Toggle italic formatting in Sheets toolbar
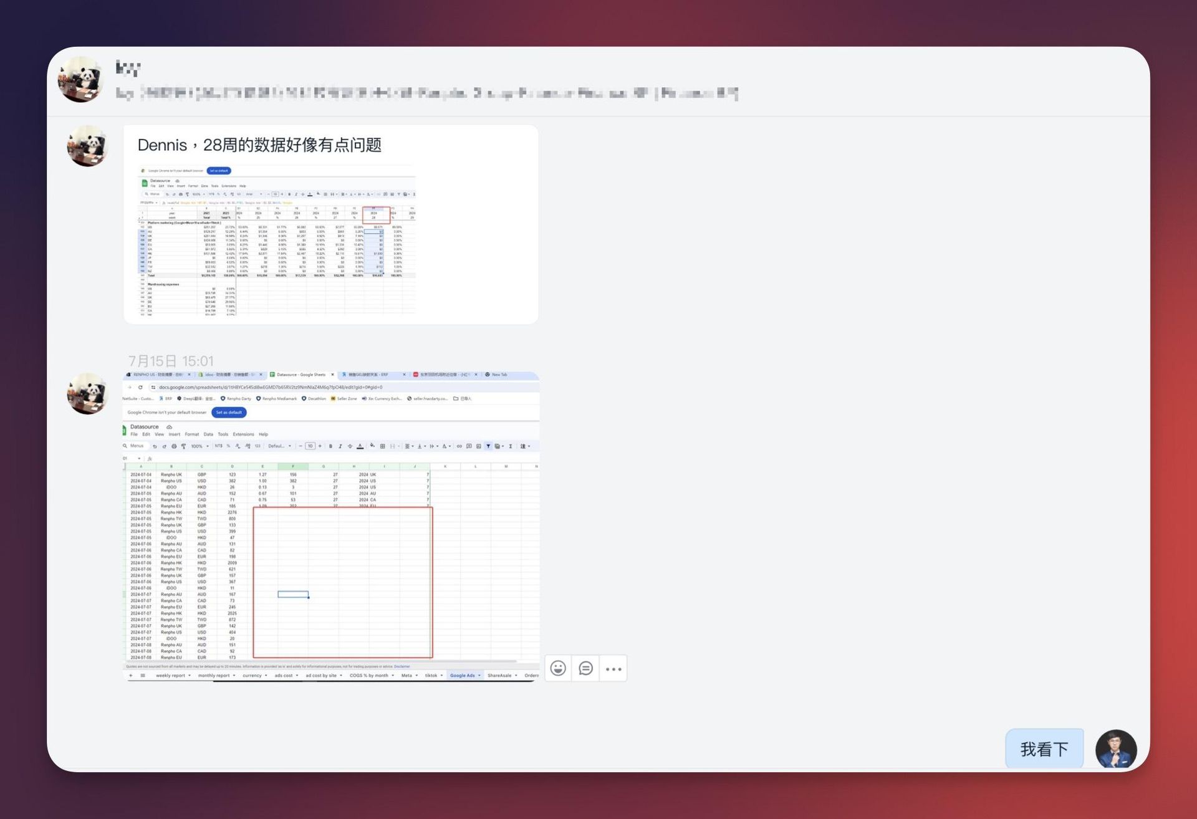 click(340, 446)
